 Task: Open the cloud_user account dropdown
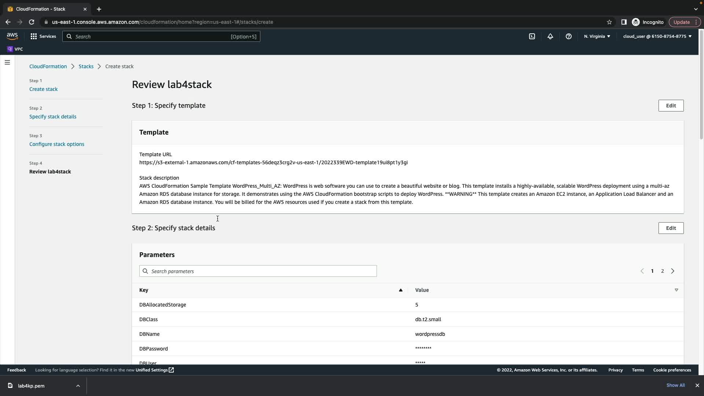[x=657, y=36]
